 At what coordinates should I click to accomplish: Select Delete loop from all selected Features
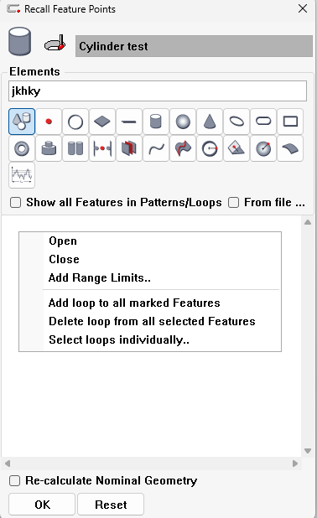pyautogui.click(x=152, y=321)
